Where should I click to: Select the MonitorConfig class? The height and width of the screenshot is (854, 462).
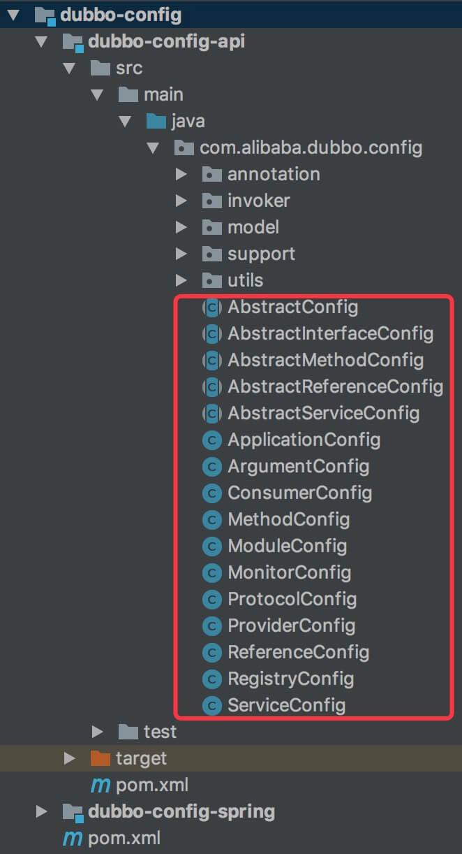click(289, 572)
